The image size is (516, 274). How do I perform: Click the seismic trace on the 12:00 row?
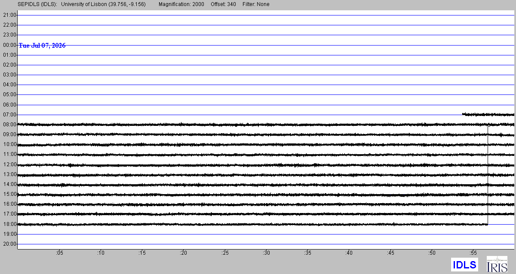(266, 164)
